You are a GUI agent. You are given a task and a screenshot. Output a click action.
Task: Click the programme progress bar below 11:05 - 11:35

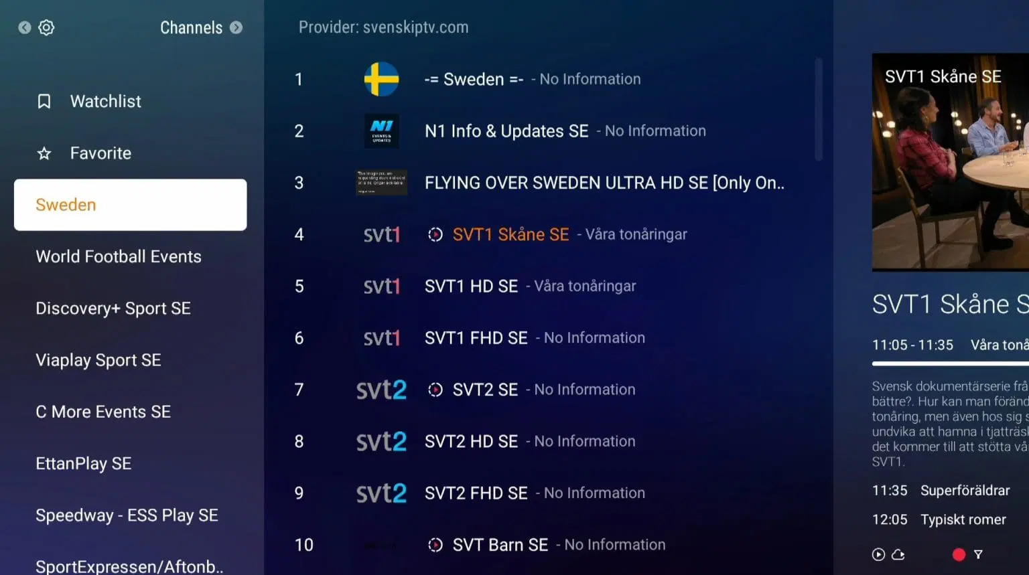951,363
